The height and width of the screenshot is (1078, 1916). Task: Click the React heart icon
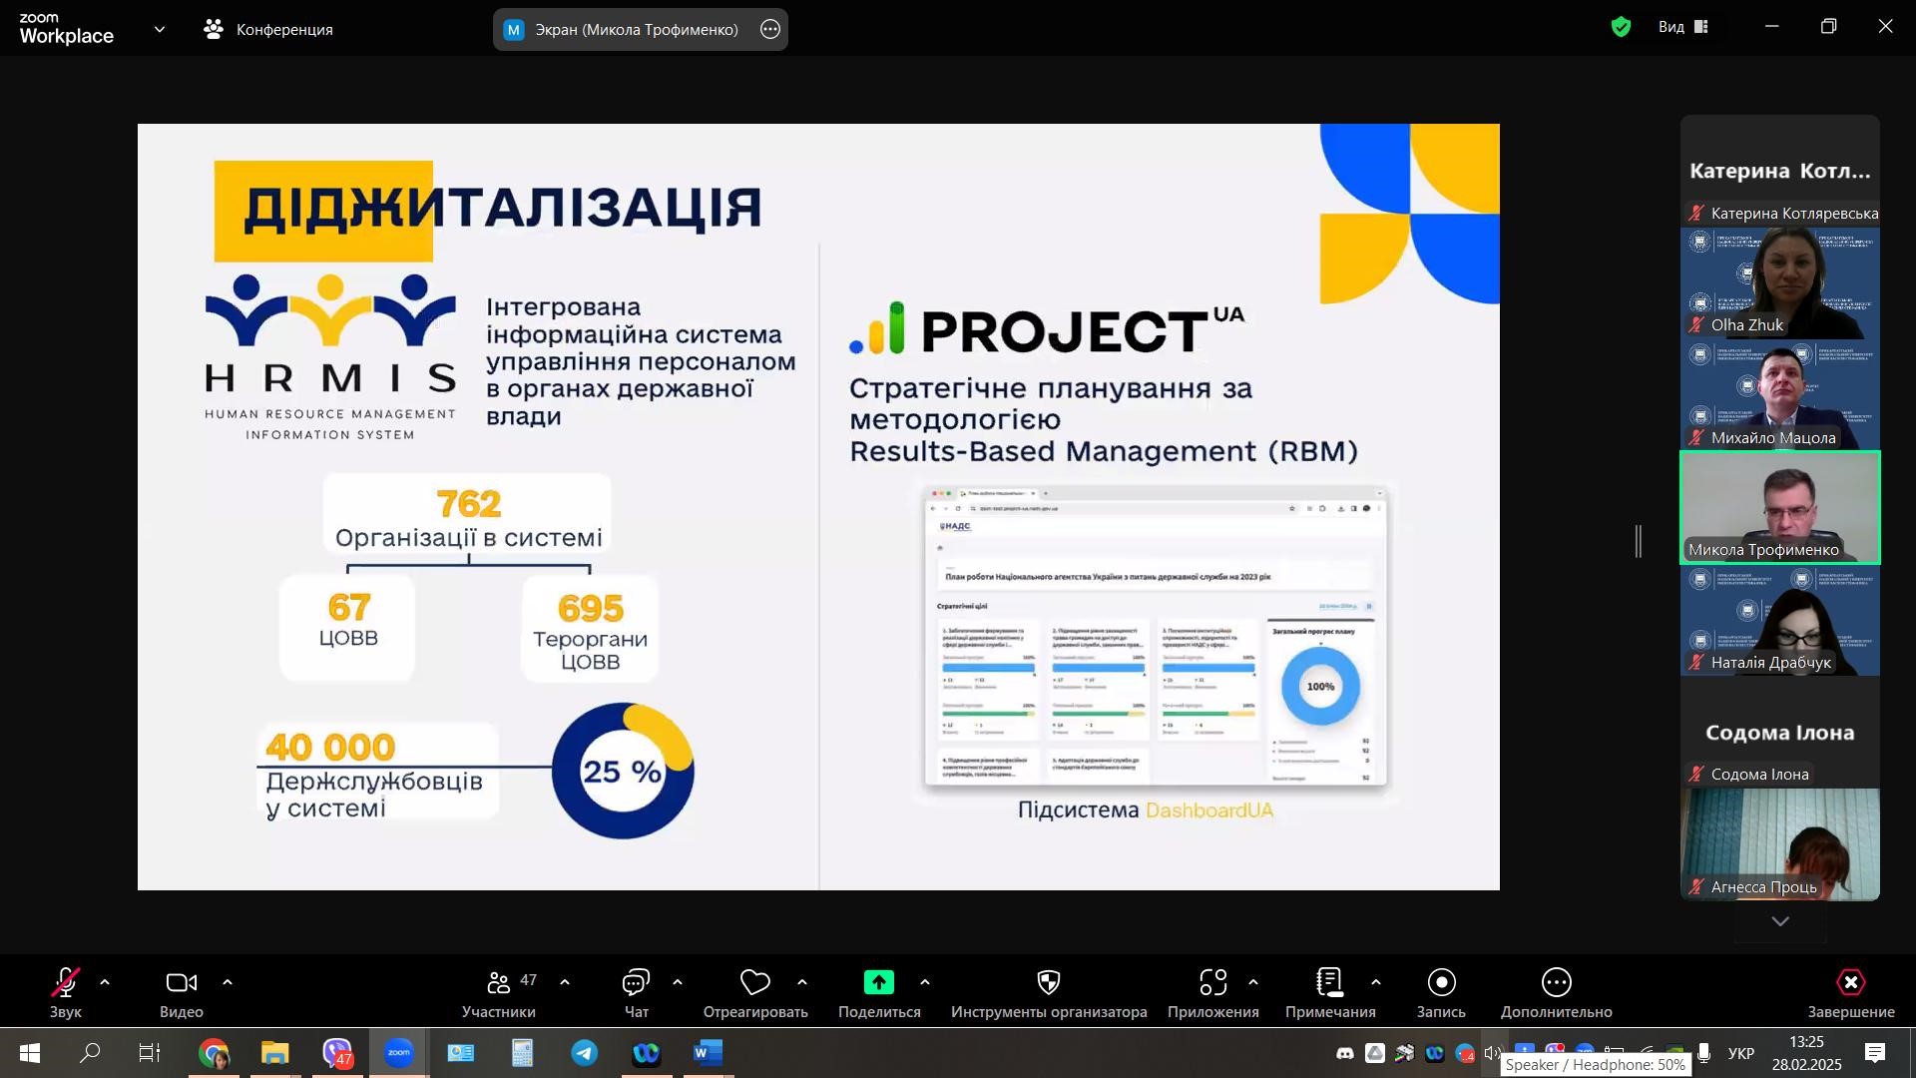(x=754, y=983)
